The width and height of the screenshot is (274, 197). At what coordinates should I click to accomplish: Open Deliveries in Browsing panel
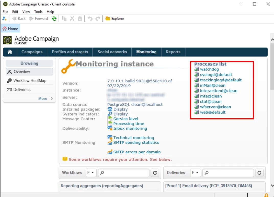tap(29, 90)
